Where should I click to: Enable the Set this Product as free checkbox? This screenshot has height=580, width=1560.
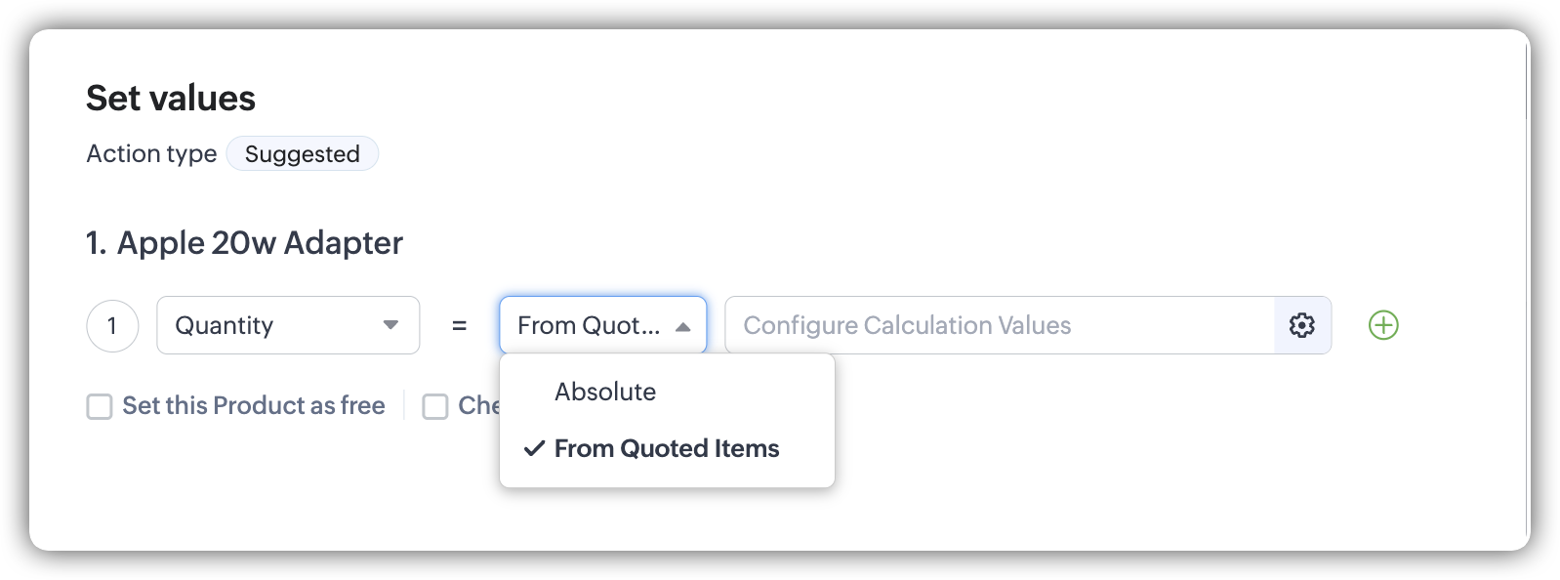100,406
